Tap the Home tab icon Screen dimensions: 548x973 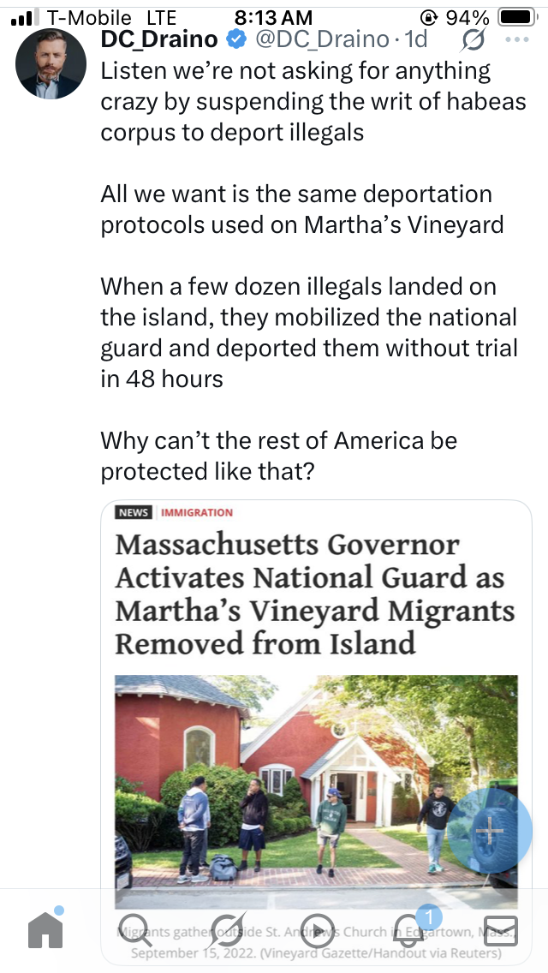pyautogui.click(x=46, y=929)
